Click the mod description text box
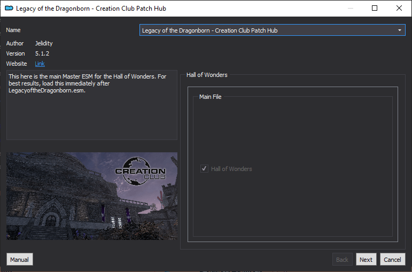The height and width of the screenshot is (272, 412). pyautogui.click(x=92, y=105)
